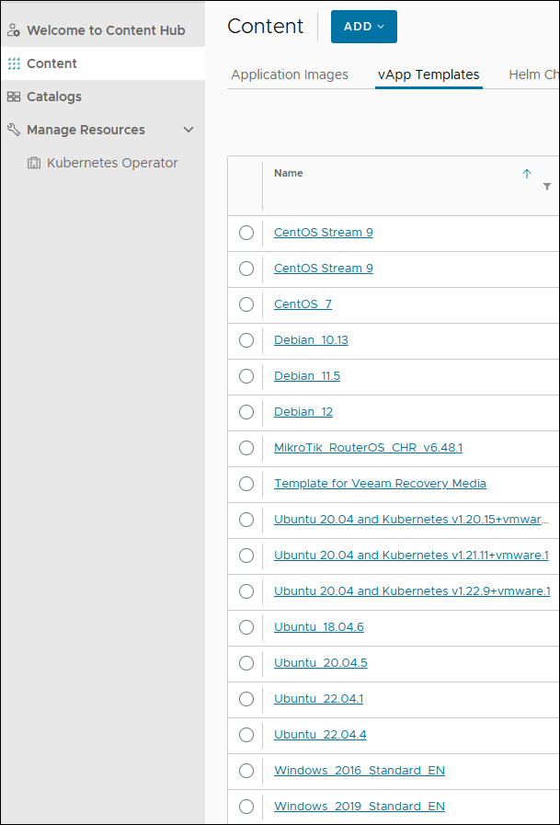560x825 pixels.
Task: Click the Welcome to Content Hub icon
Action: coord(13,30)
